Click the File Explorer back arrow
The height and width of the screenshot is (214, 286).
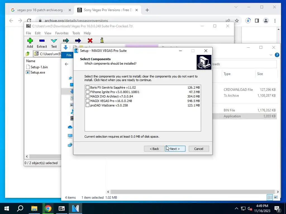[66, 64]
